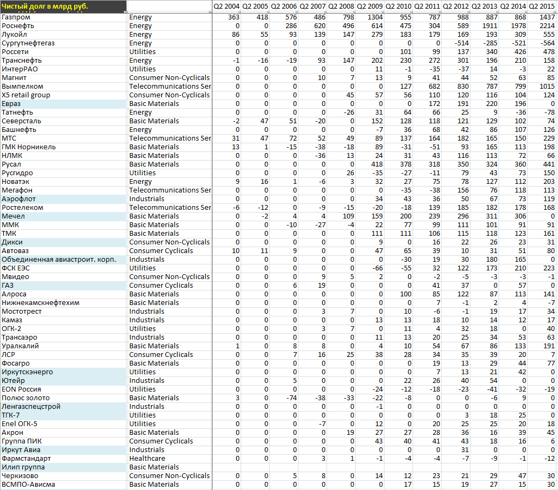Viewport: 558px width, 490px height.
Task: Click the EON Россия row label
Action: 63,389
